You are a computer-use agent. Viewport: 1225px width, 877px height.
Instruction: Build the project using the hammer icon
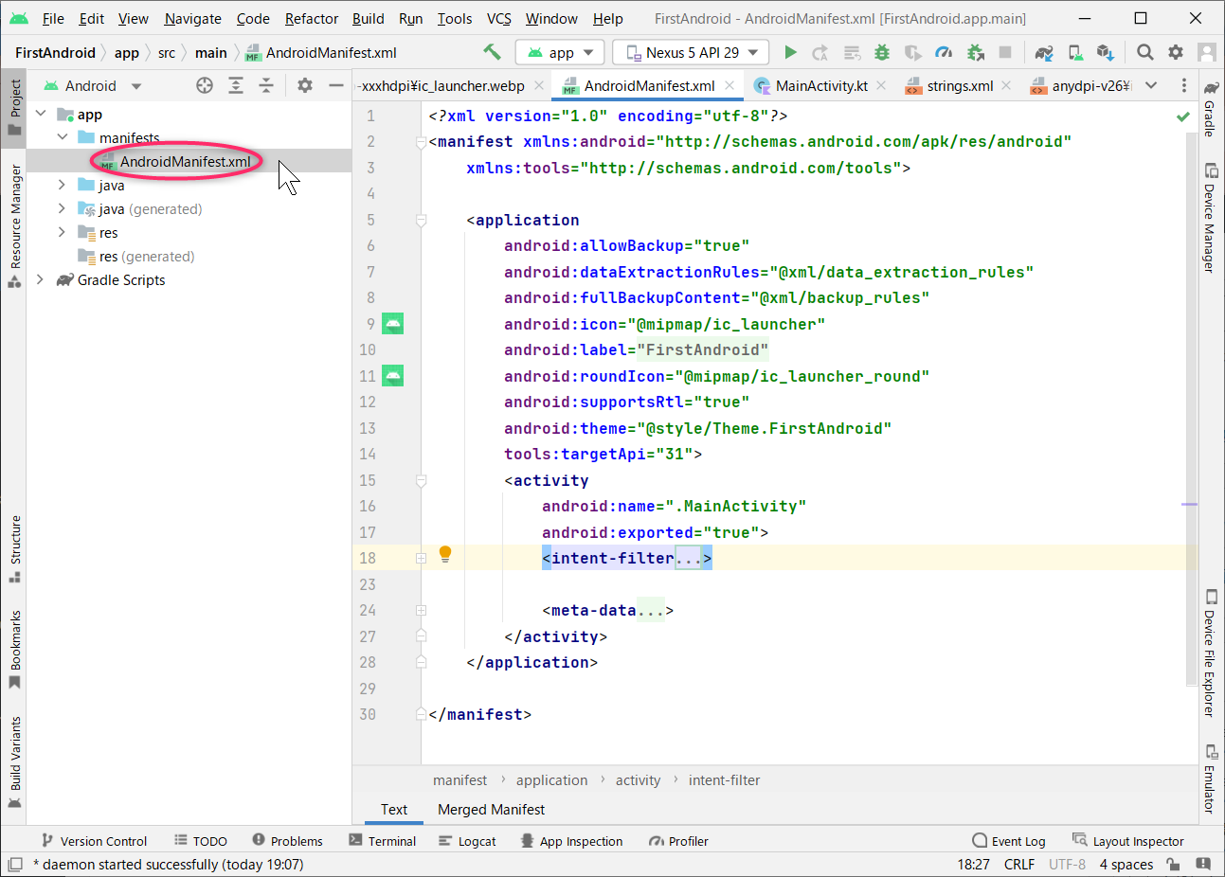pyautogui.click(x=492, y=52)
